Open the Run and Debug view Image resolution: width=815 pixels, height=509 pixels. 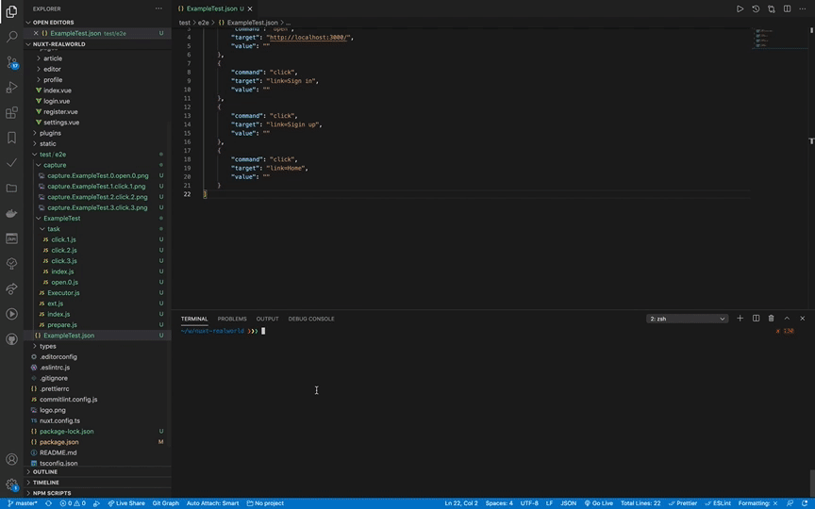(11, 88)
